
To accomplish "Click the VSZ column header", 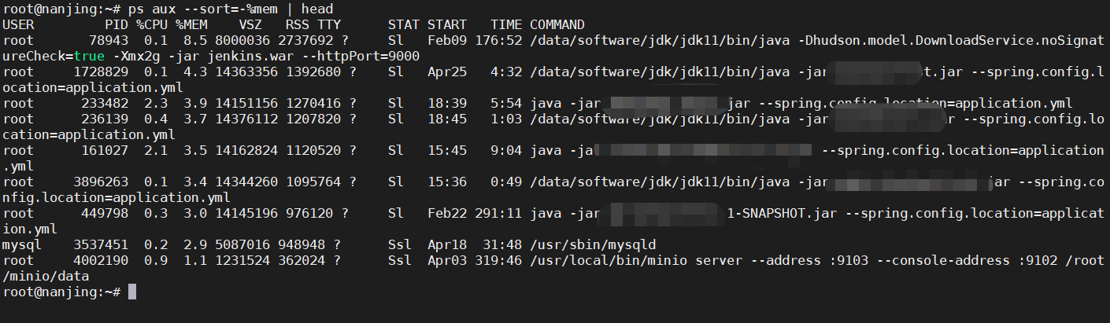I will [250, 25].
